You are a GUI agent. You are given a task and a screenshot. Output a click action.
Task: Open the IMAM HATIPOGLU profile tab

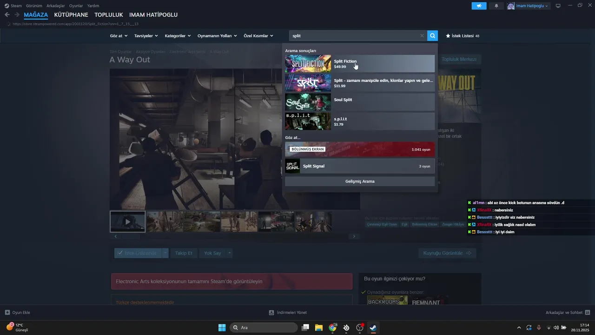[153, 15]
